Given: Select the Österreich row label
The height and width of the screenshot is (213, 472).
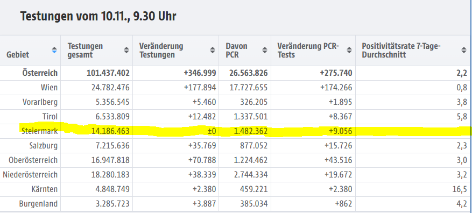Looking at the screenshot, I should (40, 73).
